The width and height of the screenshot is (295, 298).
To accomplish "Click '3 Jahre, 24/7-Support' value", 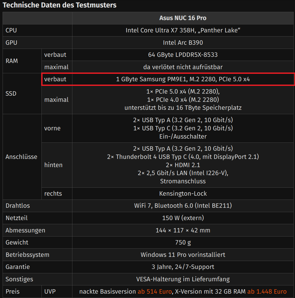I will [183, 267].
